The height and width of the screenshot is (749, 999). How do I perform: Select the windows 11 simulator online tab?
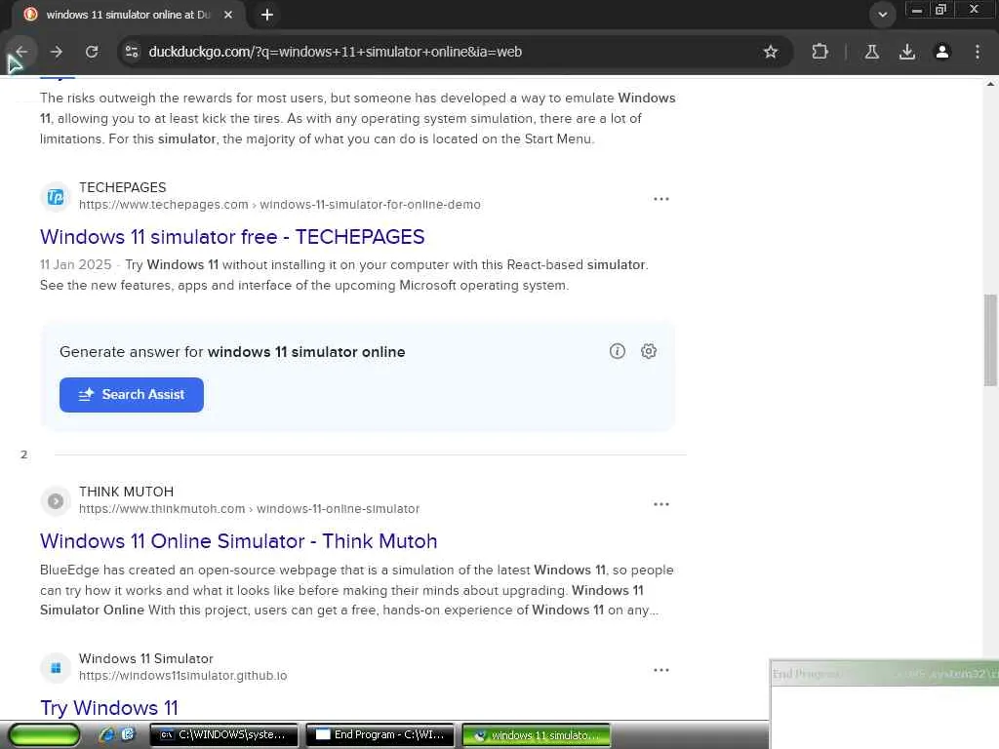(x=128, y=15)
